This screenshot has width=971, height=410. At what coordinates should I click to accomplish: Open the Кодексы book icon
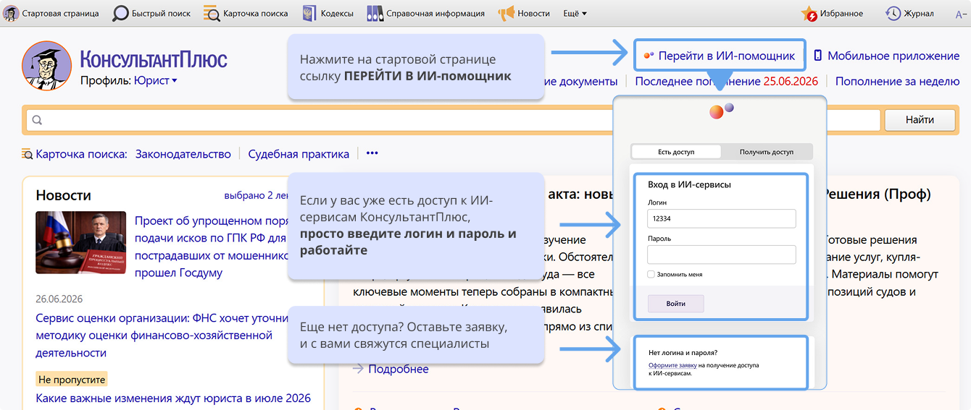coord(309,13)
